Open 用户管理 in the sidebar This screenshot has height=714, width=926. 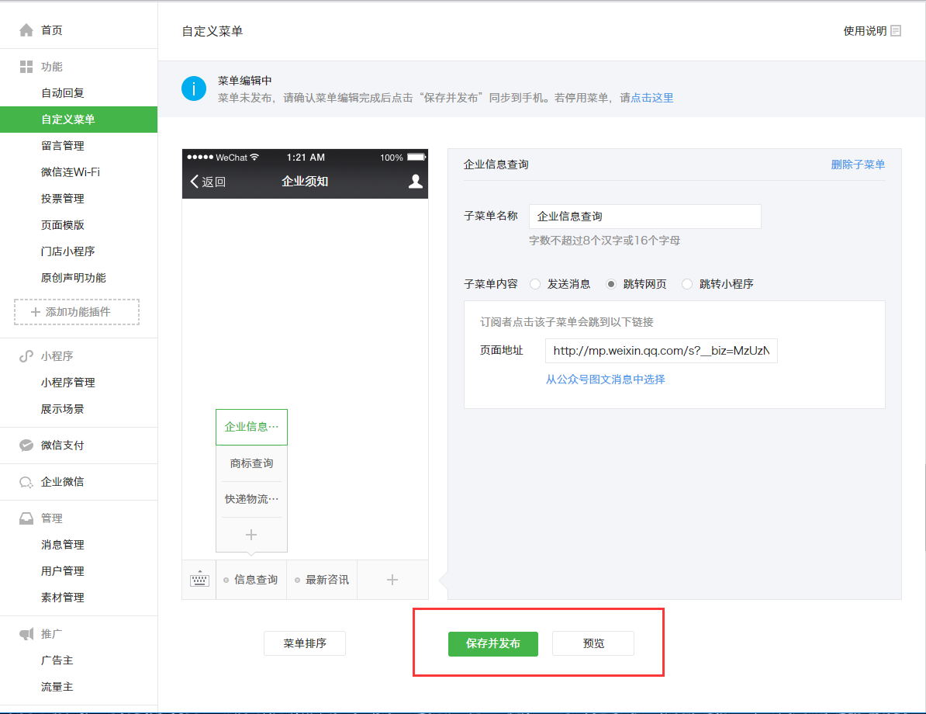tap(63, 571)
